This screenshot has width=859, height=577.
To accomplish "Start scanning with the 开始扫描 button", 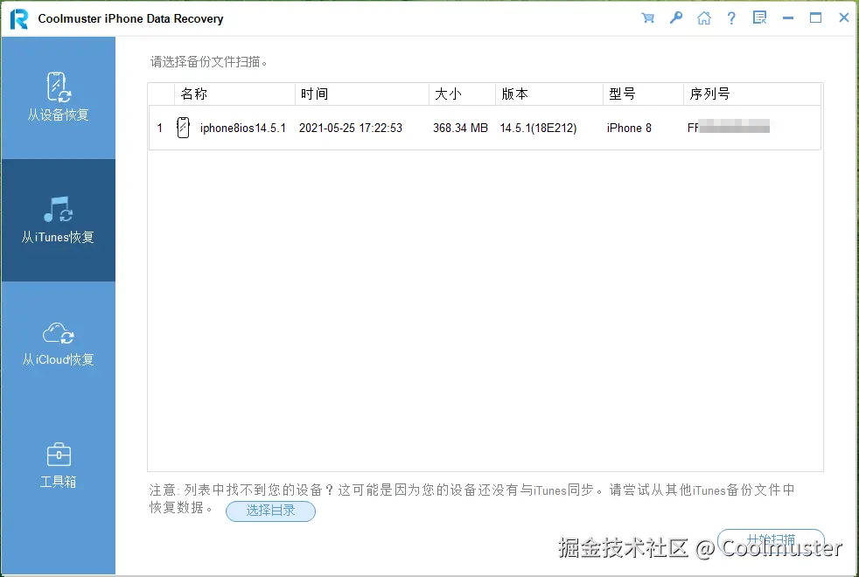I will 771,540.
